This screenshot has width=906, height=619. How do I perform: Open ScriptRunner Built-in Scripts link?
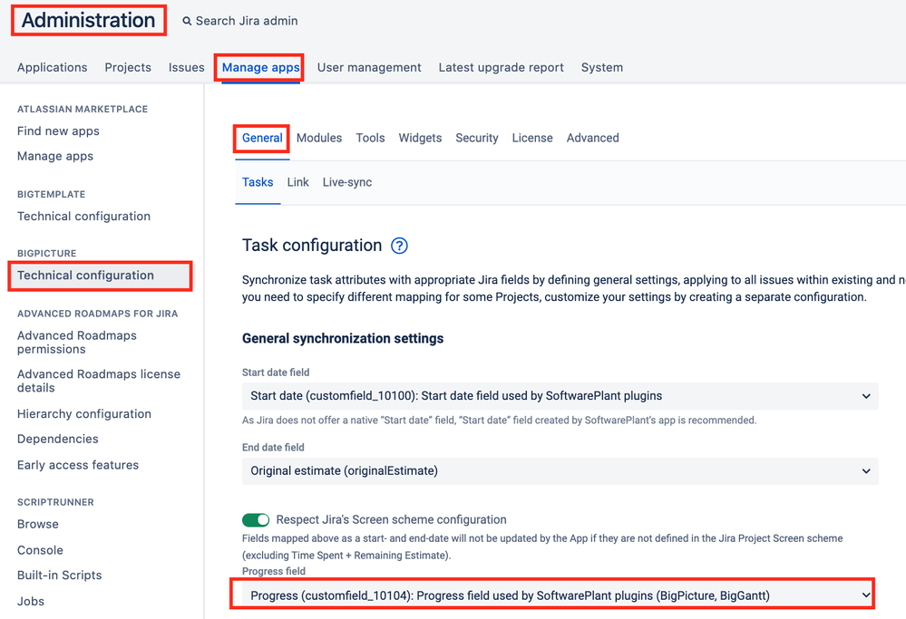(60, 575)
